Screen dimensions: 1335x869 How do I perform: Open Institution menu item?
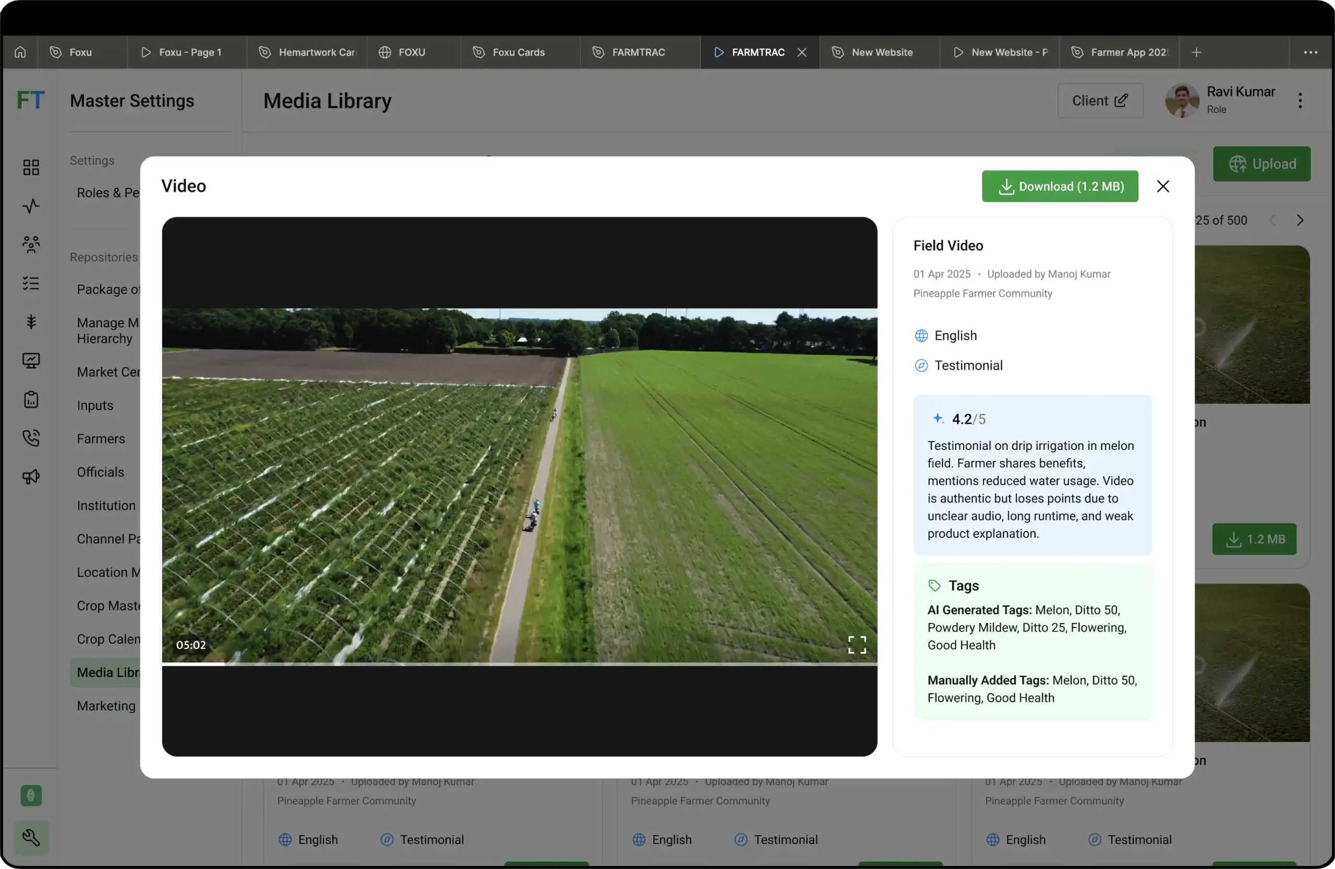[x=106, y=505]
